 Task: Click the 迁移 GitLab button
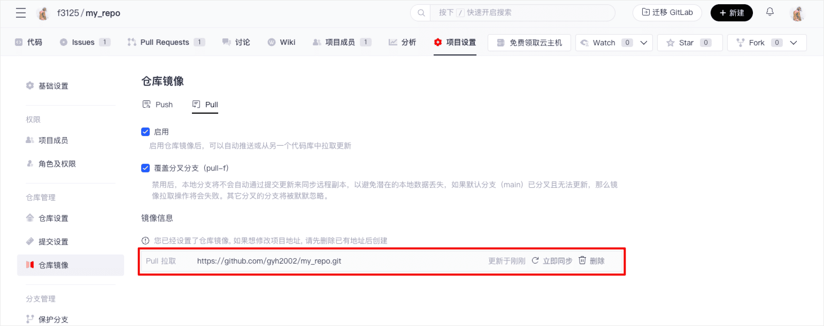[x=667, y=13]
